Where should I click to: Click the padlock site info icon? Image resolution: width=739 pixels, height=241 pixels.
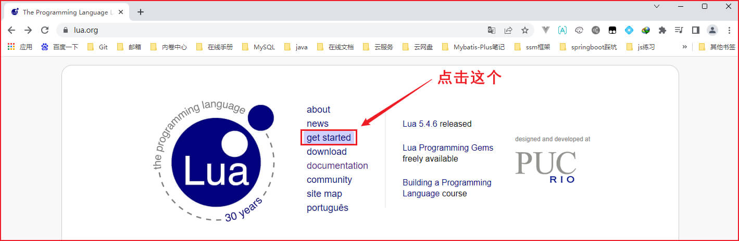coord(66,30)
